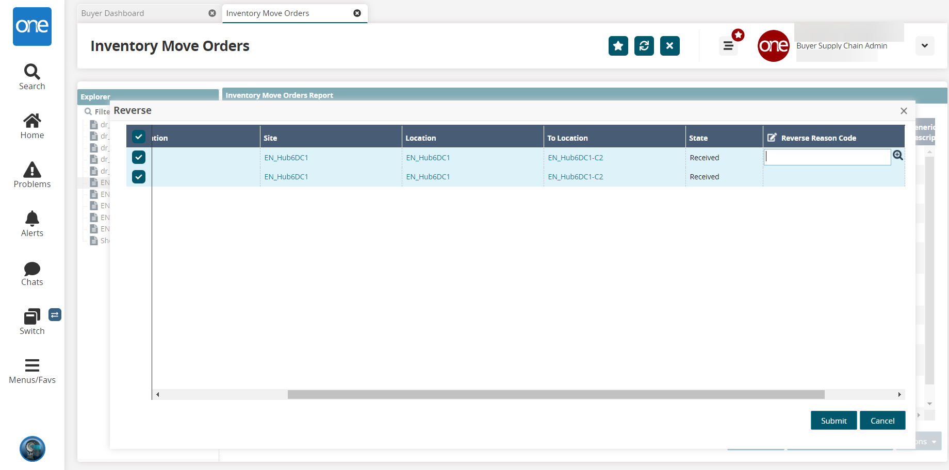Image resolution: width=949 pixels, height=470 pixels.
Task: Sort by the Site column header
Action: click(x=331, y=138)
